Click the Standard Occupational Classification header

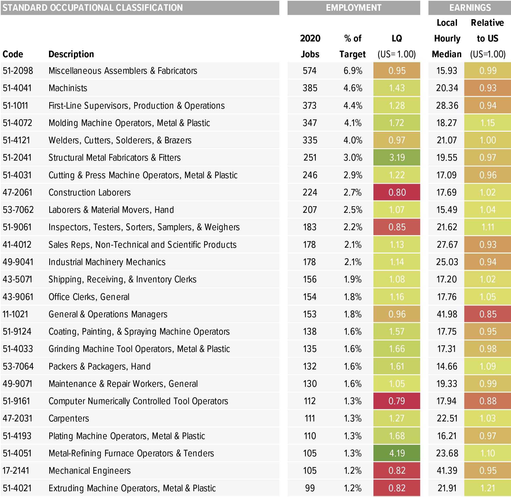[93, 8]
